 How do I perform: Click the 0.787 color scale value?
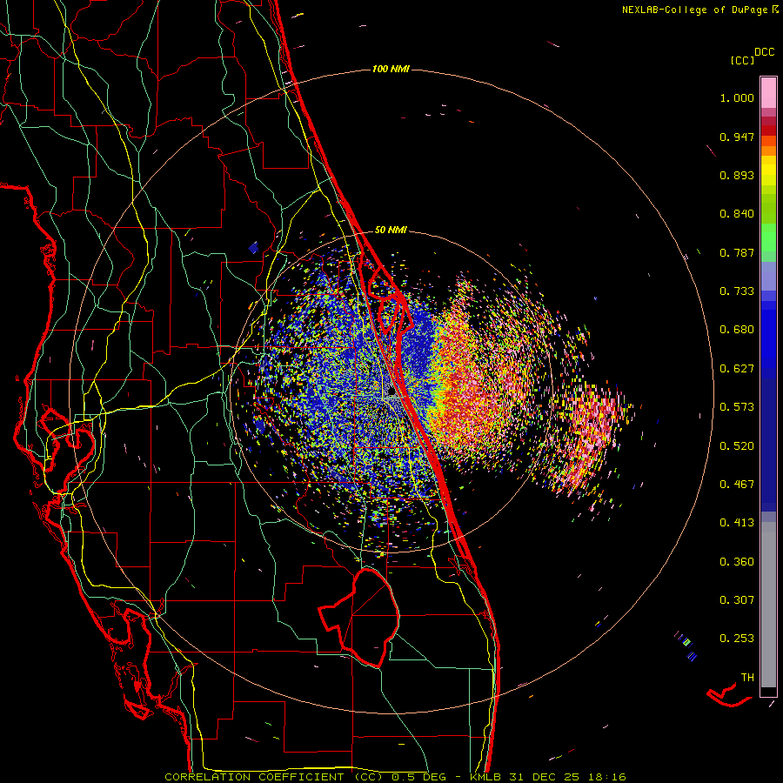coord(737,252)
